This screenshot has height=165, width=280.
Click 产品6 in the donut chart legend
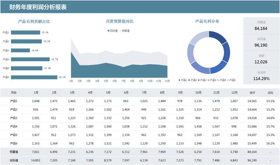(231, 80)
